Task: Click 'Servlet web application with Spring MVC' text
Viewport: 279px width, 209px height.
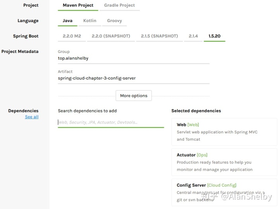Action: point(217,132)
